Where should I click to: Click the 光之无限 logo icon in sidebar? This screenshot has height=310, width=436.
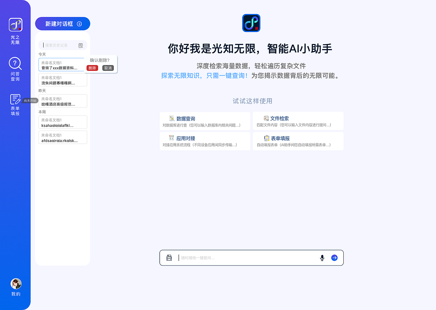point(15,24)
